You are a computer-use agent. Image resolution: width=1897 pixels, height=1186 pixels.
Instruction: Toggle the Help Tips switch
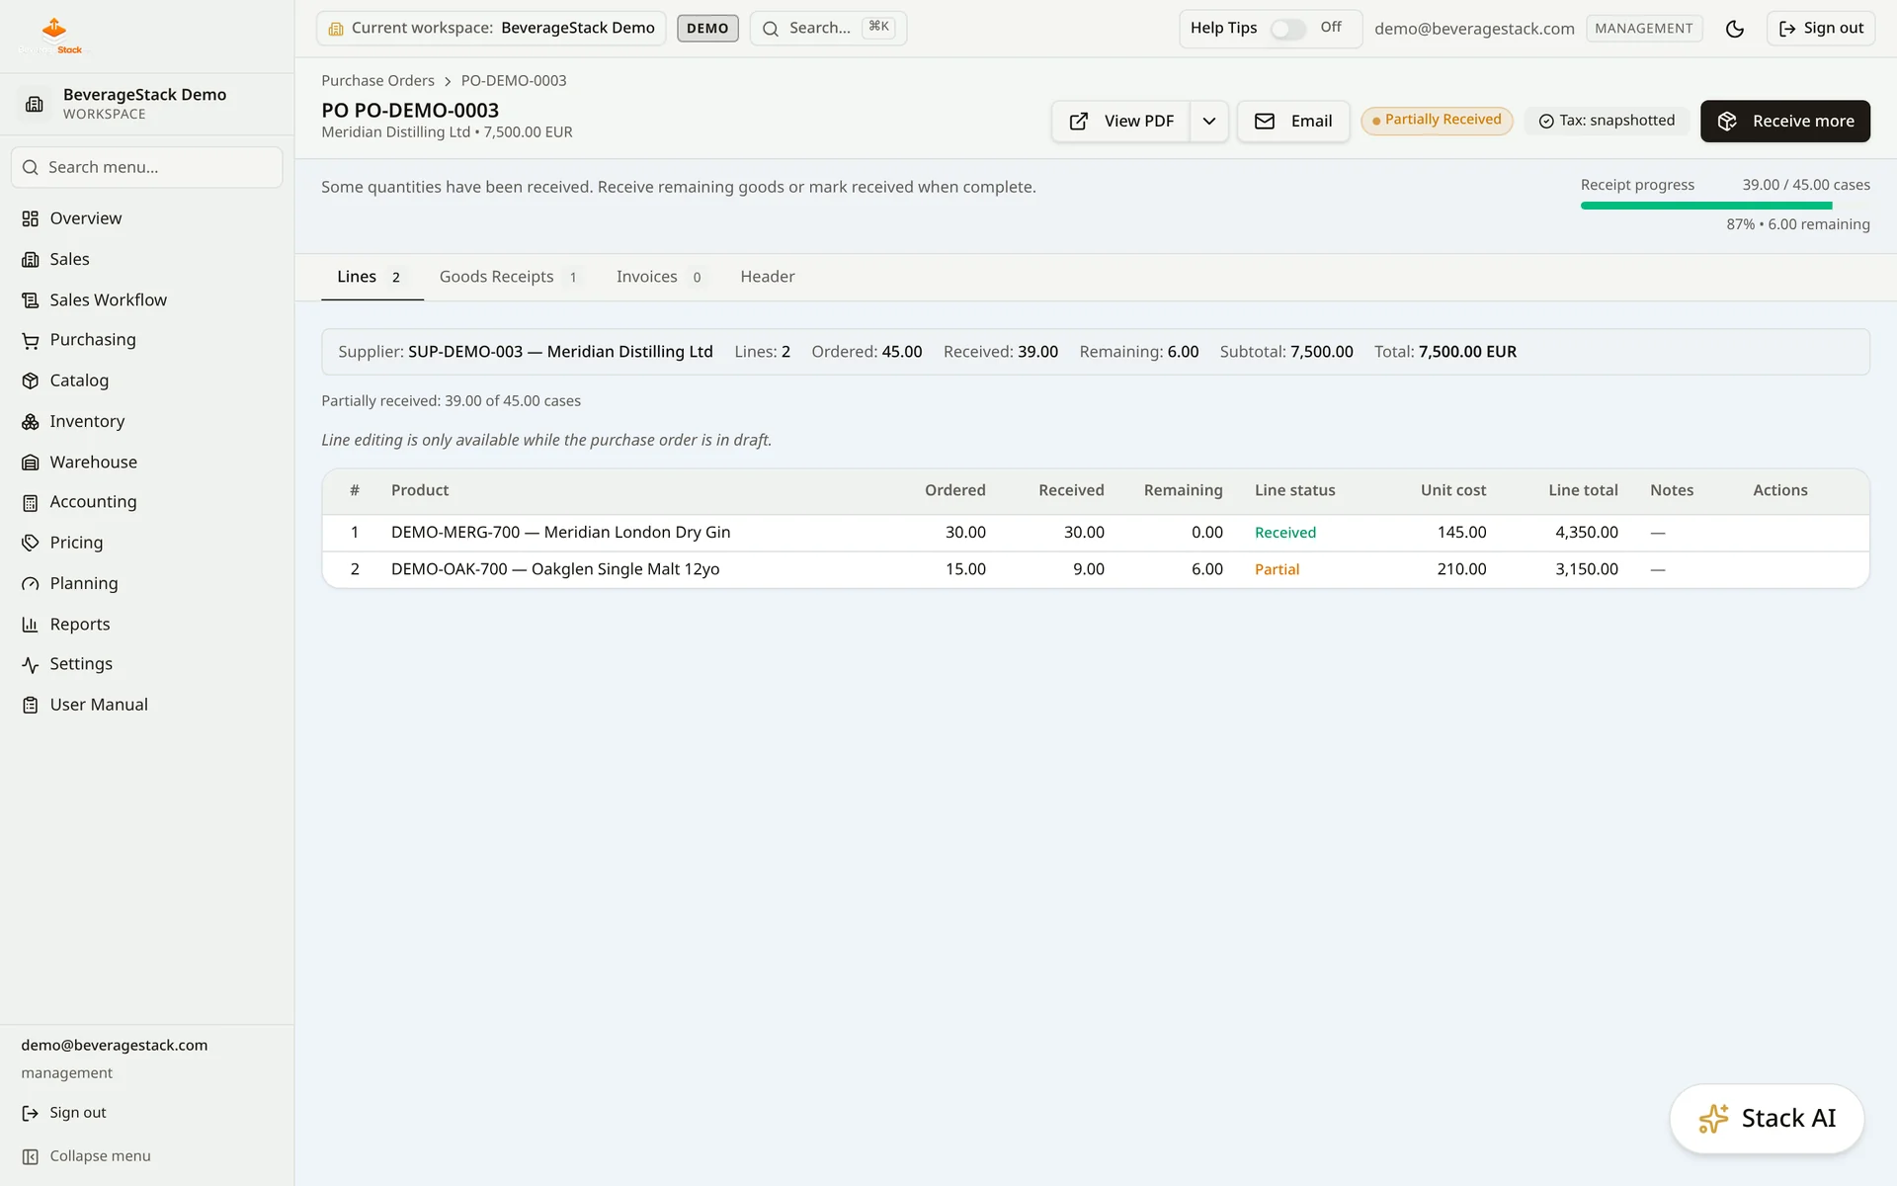tap(1287, 29)
